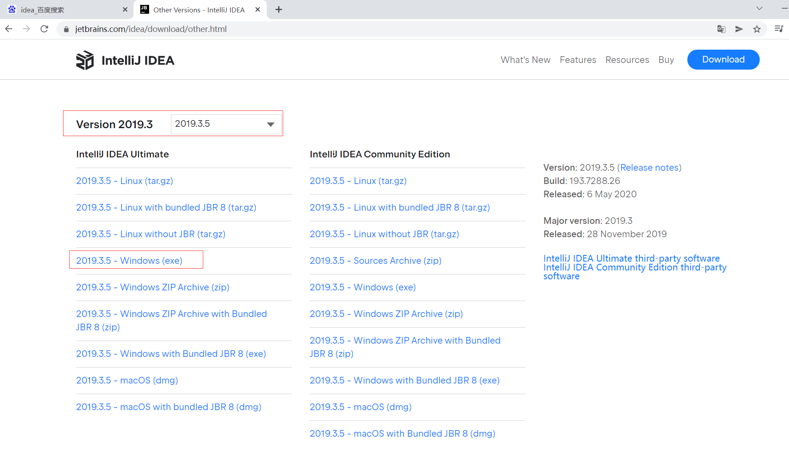Close the Other Versions - IntelliJ IDEA tab
The width and height of the screenshot is (789, 450).
point(258,10)
